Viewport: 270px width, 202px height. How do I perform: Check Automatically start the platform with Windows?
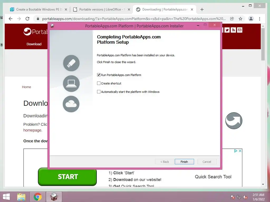(x=99, y=92)
